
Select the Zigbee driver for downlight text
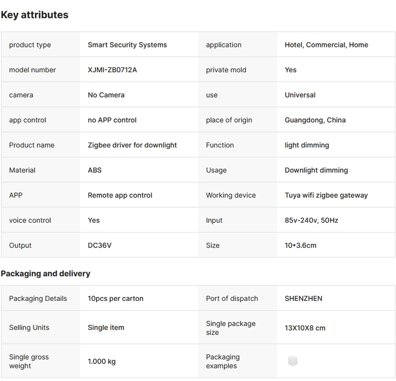click(x=132, y=145)
